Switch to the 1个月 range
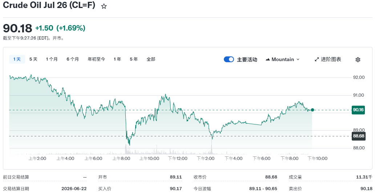Image resolution: width=375 pixels, height=195 pixels. tap(52, 59)
